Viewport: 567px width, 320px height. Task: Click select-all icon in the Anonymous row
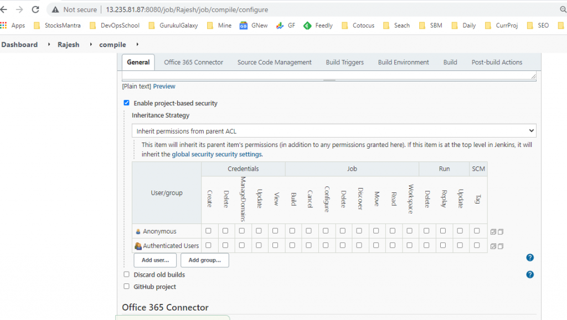click(493, 232)
